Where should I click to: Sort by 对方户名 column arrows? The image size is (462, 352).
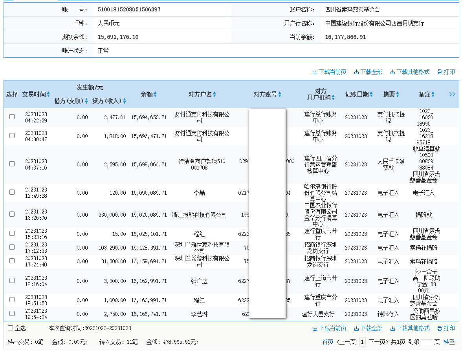coord(214,94)
